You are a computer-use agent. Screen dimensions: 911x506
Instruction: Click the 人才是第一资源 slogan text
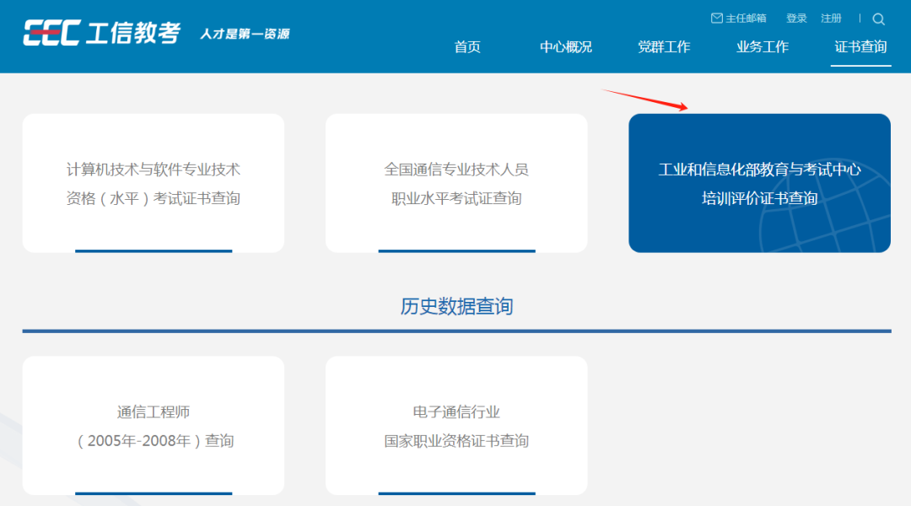245,34
